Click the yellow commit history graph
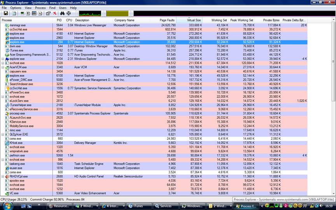Viewport: 336px width, 210px height. 117,14
